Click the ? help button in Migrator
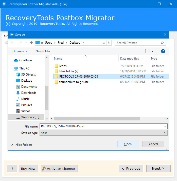This screenshot has height=181, width=177. [x=12, y=169]
